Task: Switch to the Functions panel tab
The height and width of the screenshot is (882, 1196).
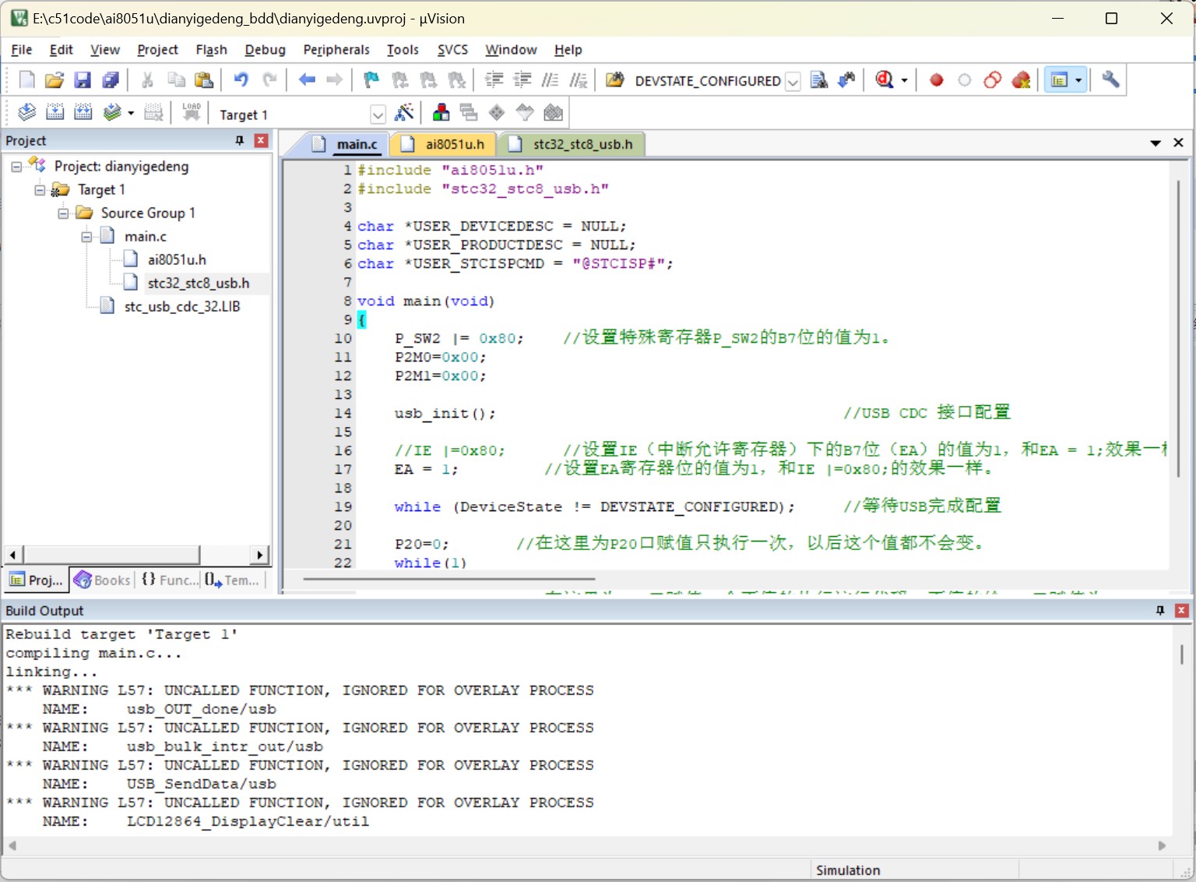Action: pyautogui.click(x=169, y=580)
